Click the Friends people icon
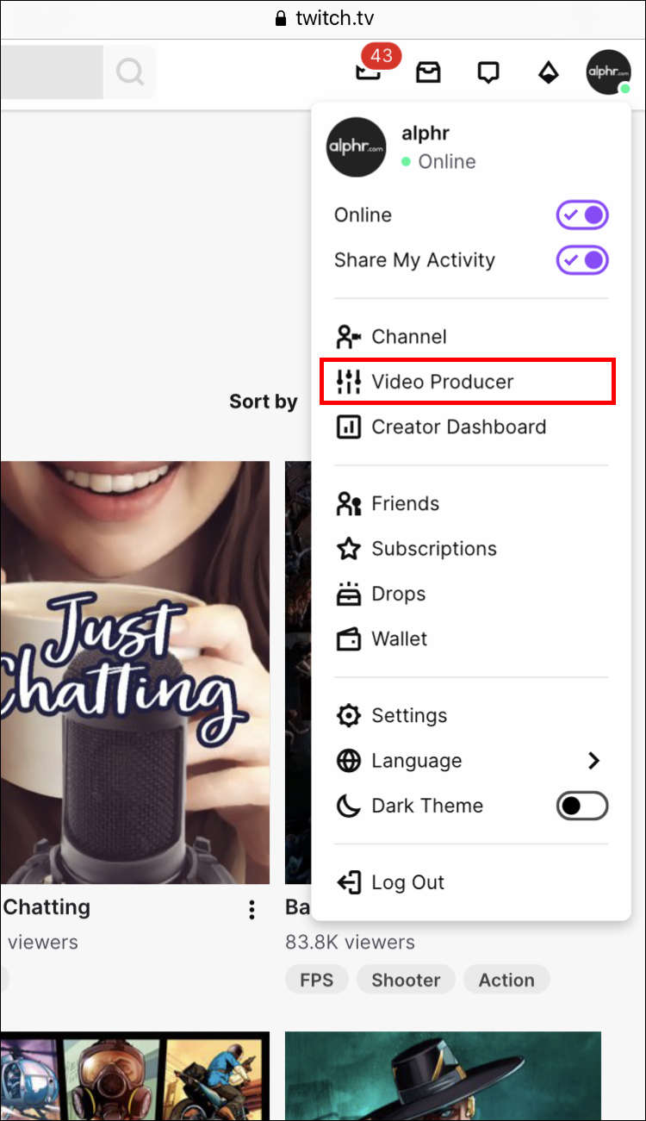The height and width of the screenshot is (1121, 646). pyautogui.click(x=349, y=503)
